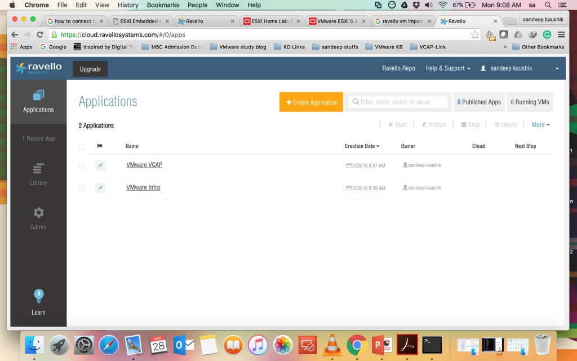This screenshot has height=361, width=577.
Task: Open Finder from the Dock
Action: point(34,345)
